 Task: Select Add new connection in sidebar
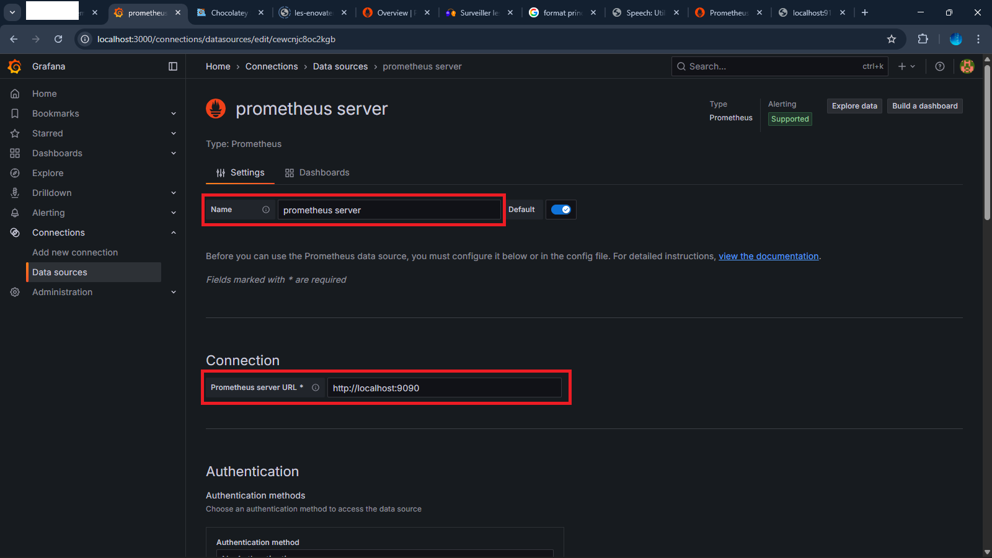75,252
